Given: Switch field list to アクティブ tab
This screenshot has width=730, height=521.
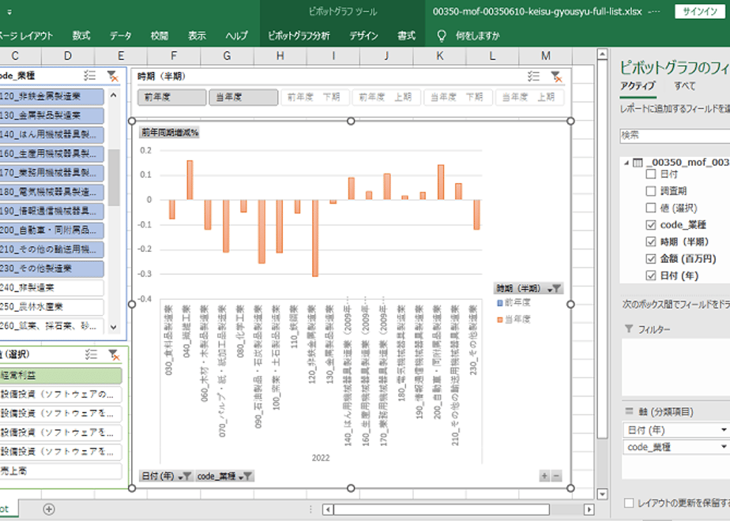Looking at the screenshot, I should click(x=638, y=85).
